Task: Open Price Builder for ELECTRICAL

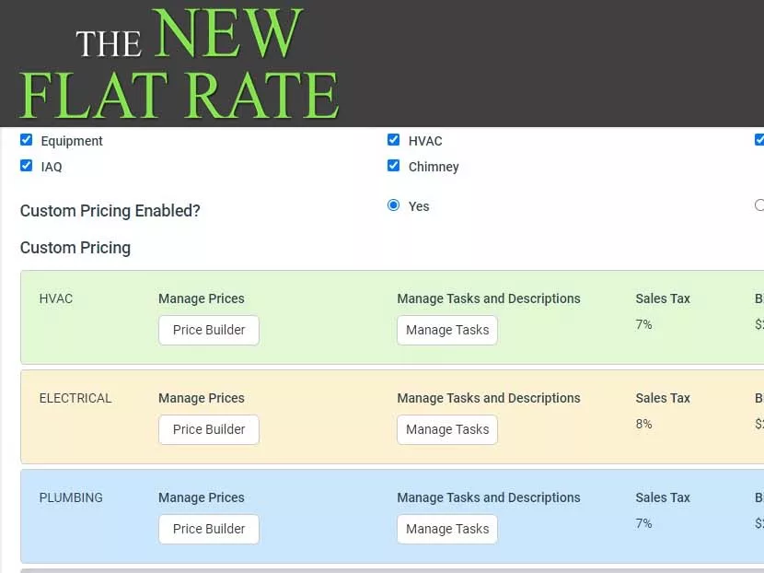Action: 208,429
